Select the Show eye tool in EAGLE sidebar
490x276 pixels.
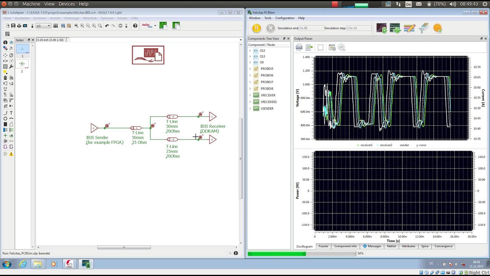coord(11,43)
